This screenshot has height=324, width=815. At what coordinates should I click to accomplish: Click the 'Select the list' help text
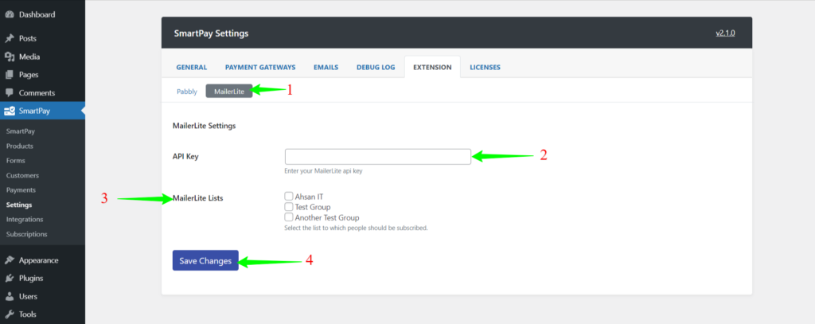[x=356, y=228]
